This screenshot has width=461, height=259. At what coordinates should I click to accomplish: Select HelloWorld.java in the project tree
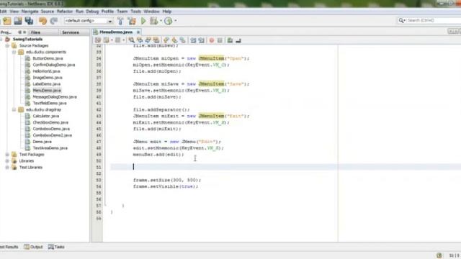click(46, 71)
